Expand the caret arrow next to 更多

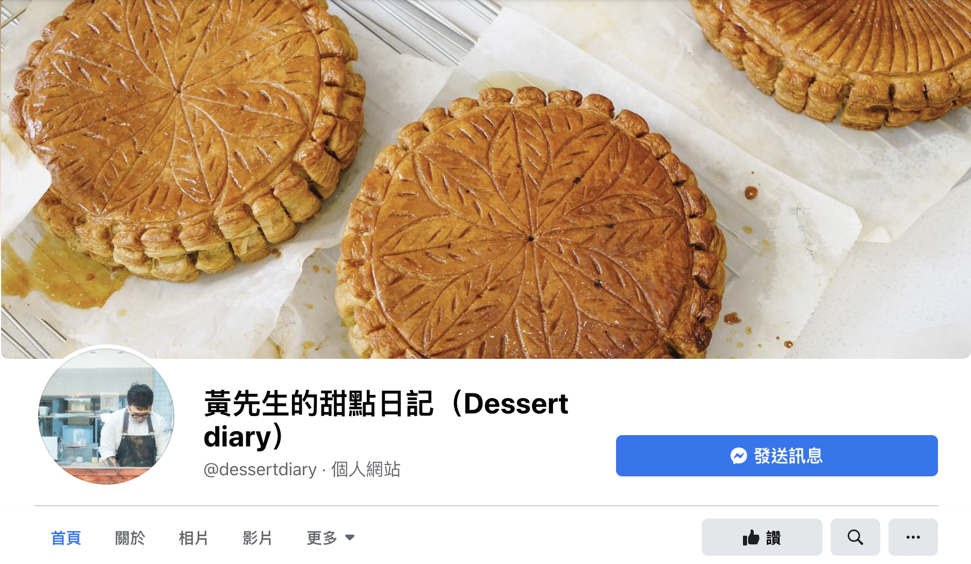(350, 538)
